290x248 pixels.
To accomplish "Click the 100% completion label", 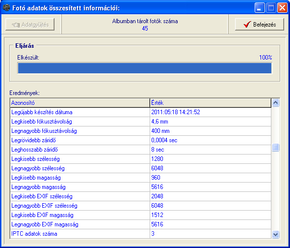I will tap(265, 57).
